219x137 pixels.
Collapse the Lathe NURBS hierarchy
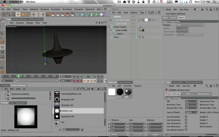111,30
